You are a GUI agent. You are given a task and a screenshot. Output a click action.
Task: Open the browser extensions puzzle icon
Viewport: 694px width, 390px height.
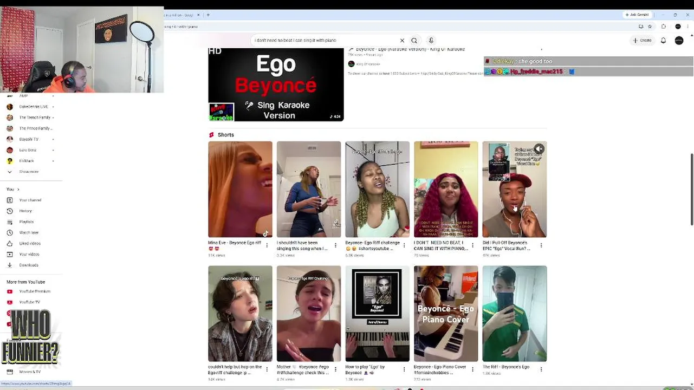click(x=663, y=26)
